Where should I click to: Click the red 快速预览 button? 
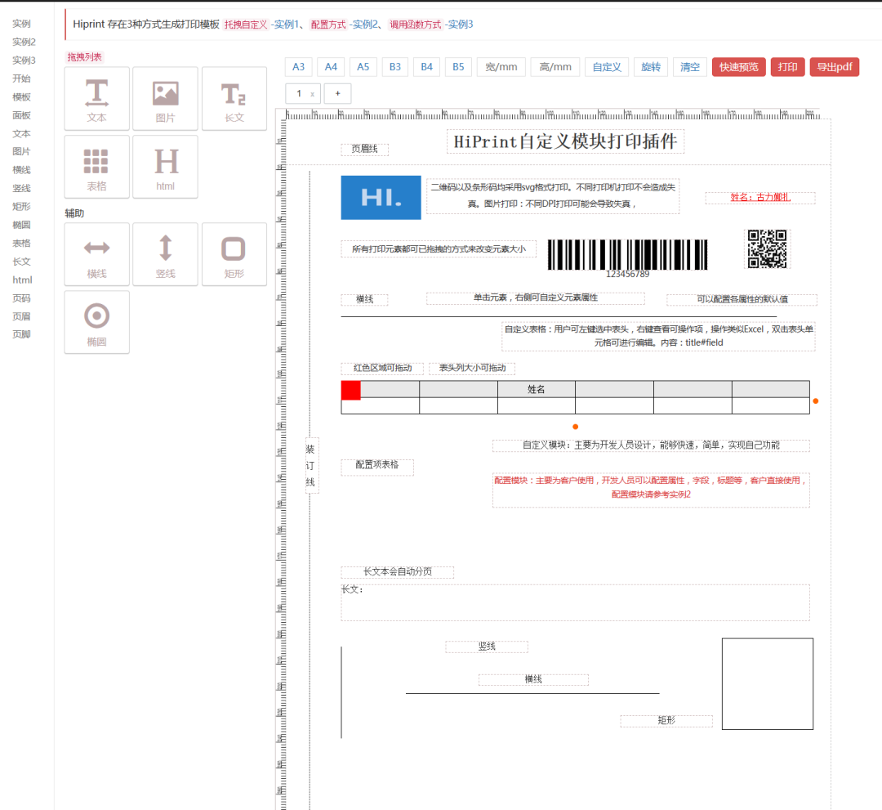click(738, 67)
